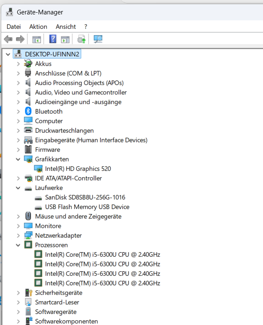This screenshot has width=263, height=325.
Task: Select USB Flash Memory USB Device
Action: click(87, 207)
